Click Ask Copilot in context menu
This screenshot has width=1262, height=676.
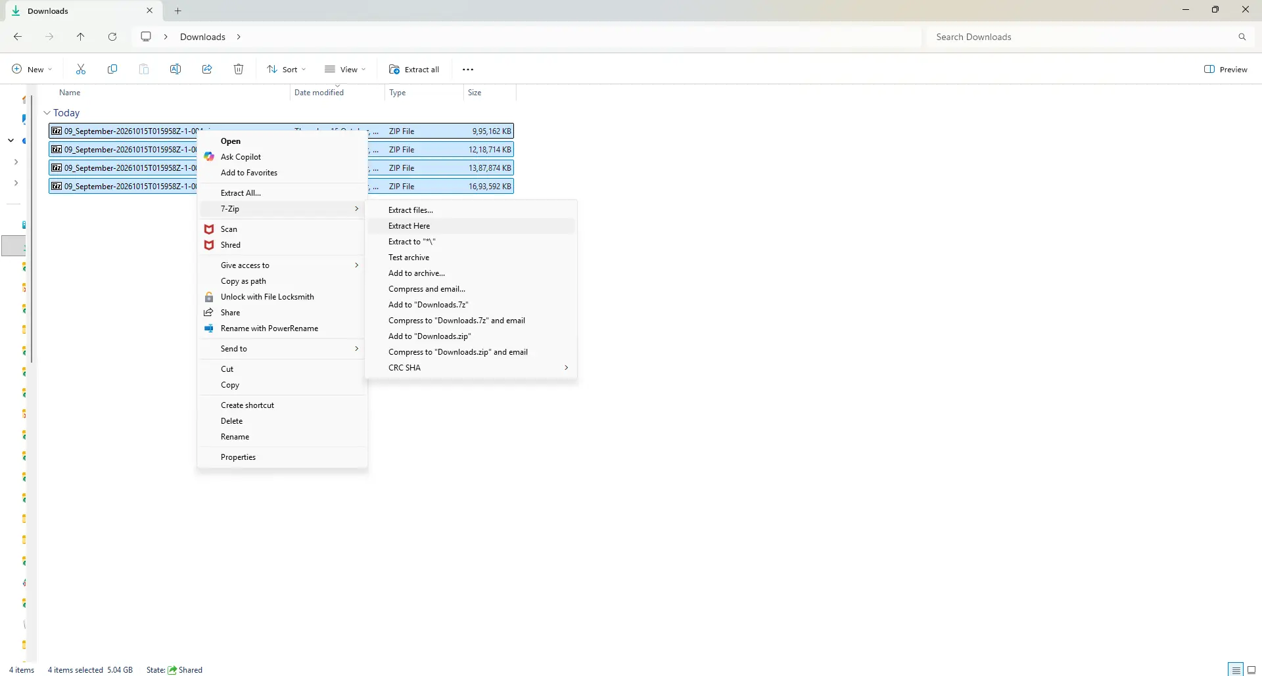point(283,157)
